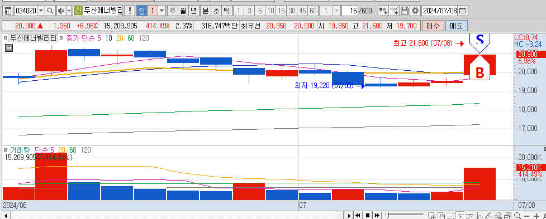
Task: Click the floppy disk save icon
Action: (405, 11)
